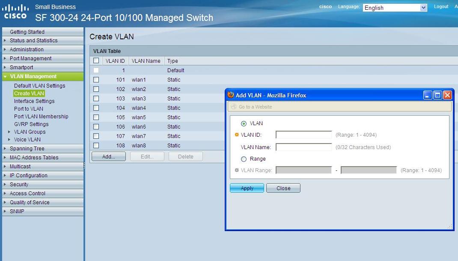Close the Add VLAN popup with the red X
Screen dimensions: 458x261
point(447,95)
